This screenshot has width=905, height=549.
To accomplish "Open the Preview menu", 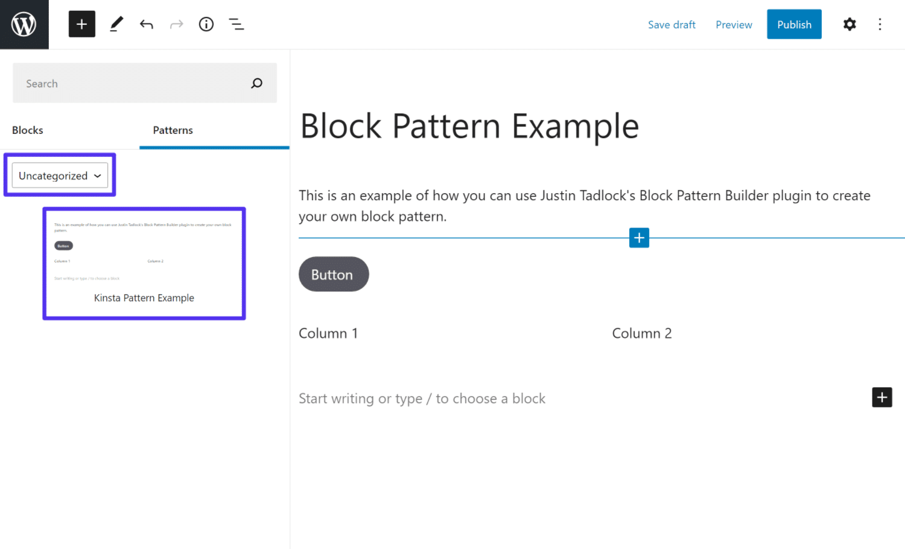I will (734, 24).
